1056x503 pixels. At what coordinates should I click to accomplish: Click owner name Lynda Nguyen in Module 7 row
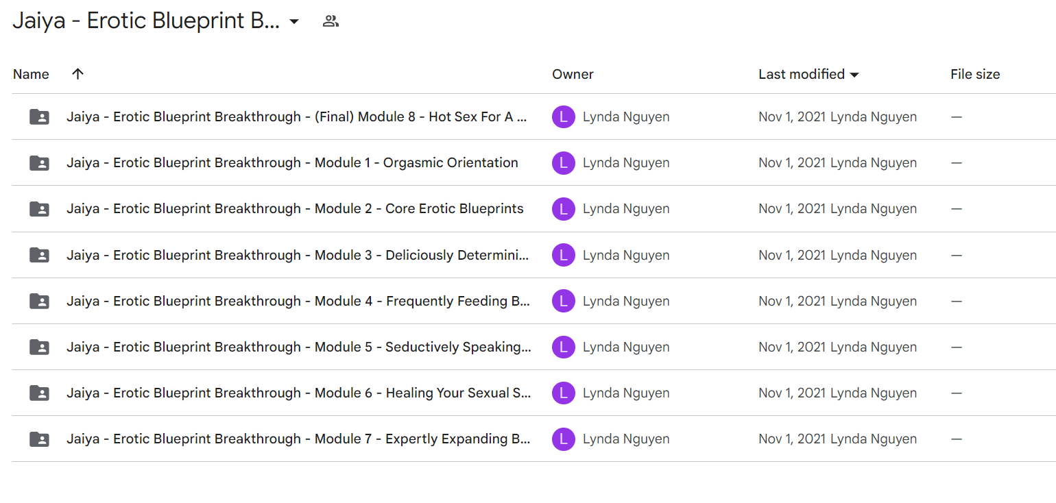coord(626,439)
